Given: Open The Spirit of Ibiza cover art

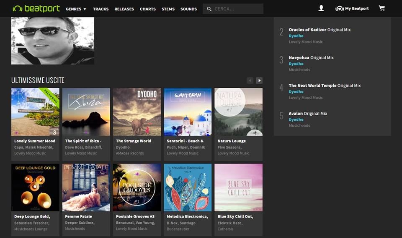Looking at the screenshot, I should coord(86,112).
